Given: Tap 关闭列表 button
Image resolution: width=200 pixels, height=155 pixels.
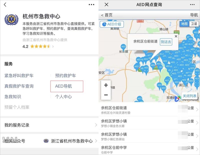Looking at the screenshot, I should (x=189, y=96).
